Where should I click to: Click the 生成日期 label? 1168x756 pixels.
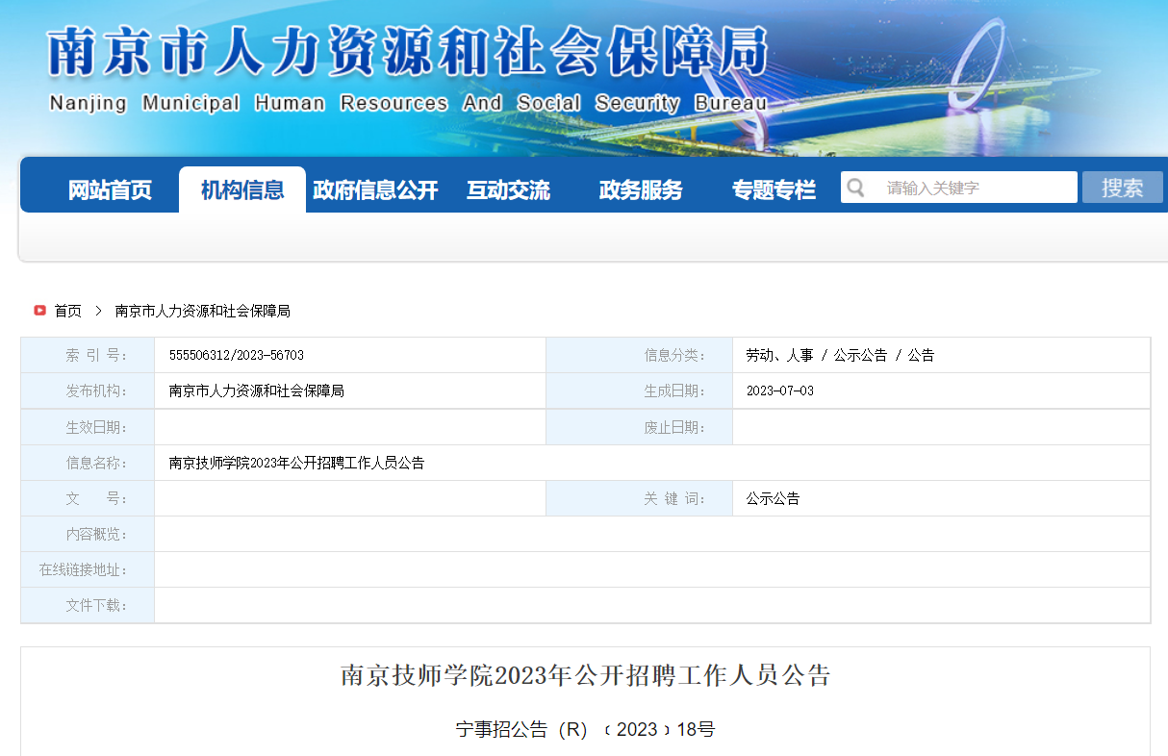(x=674, y=391)
